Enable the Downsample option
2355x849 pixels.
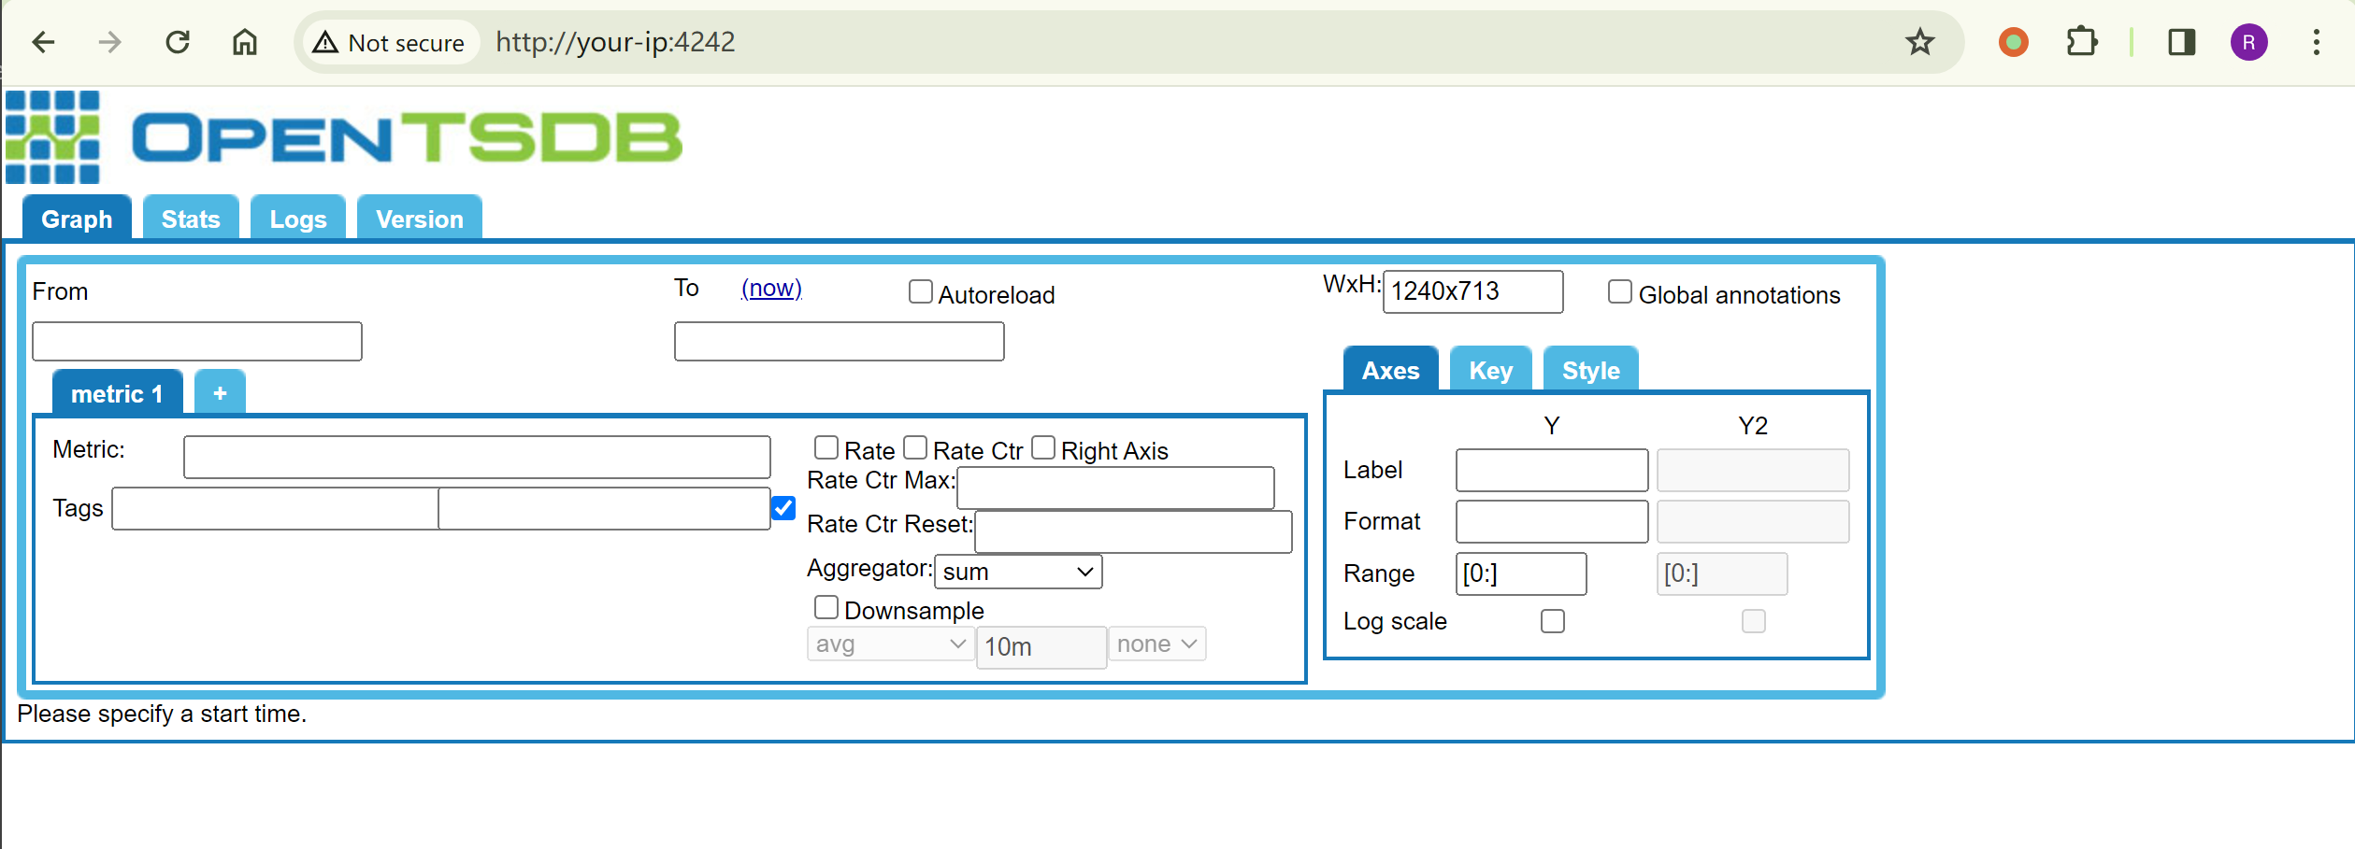pyautogui.click(x=826, y=608)
